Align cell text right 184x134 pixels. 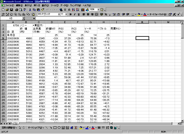92,14
